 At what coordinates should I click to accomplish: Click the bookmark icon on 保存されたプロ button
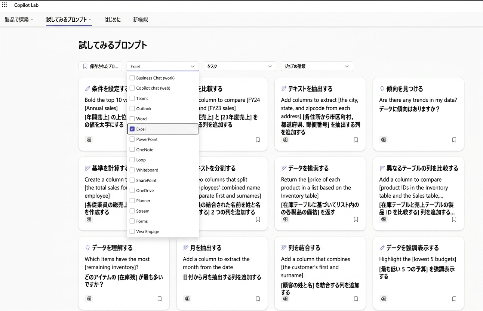(85, 66)
